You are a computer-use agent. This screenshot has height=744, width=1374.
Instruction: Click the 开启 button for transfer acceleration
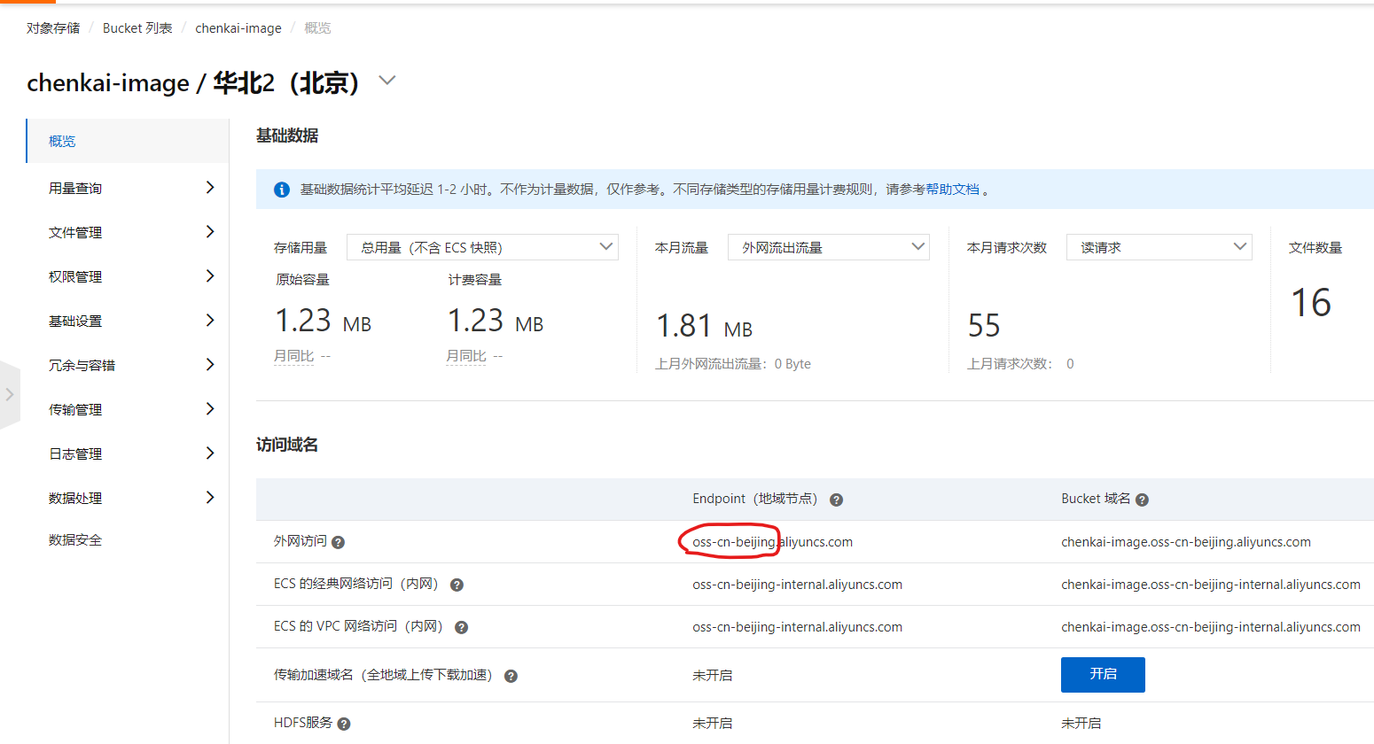[x=1103, y=675]
